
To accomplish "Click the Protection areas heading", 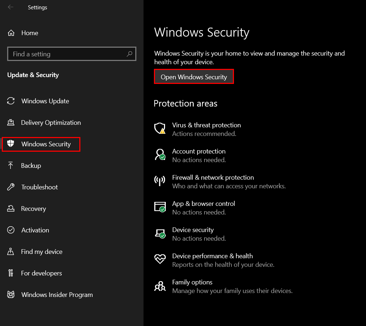I will tap(186, 103).
